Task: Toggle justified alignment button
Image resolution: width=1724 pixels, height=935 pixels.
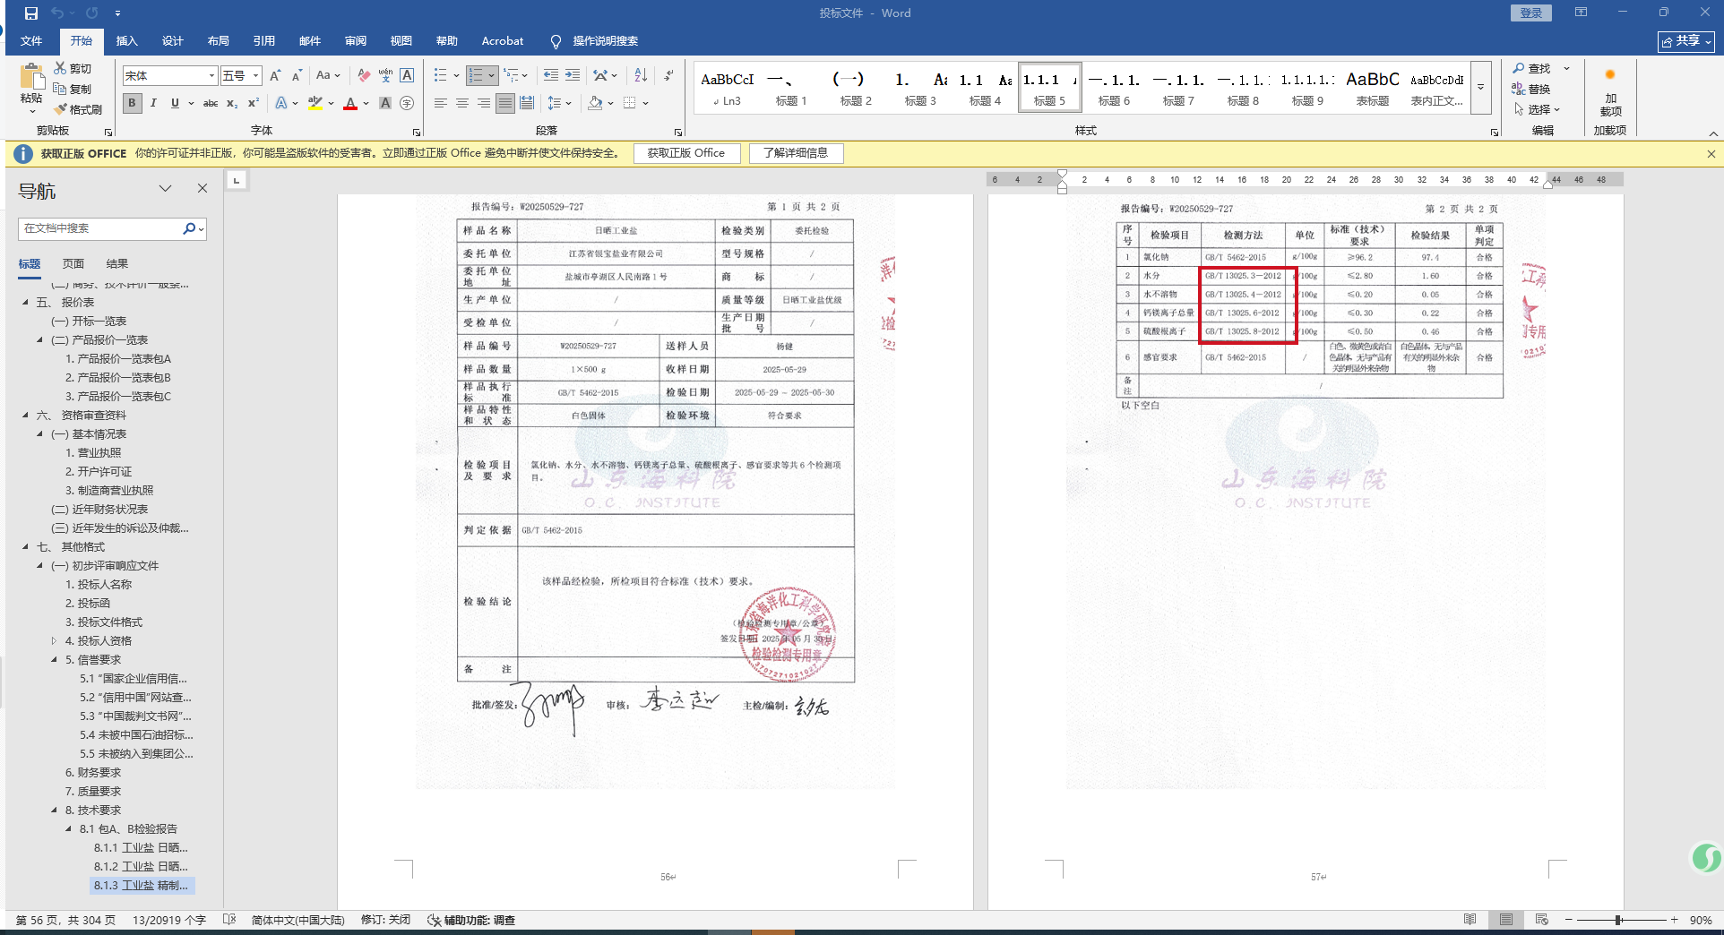Action: click(505, 104)
